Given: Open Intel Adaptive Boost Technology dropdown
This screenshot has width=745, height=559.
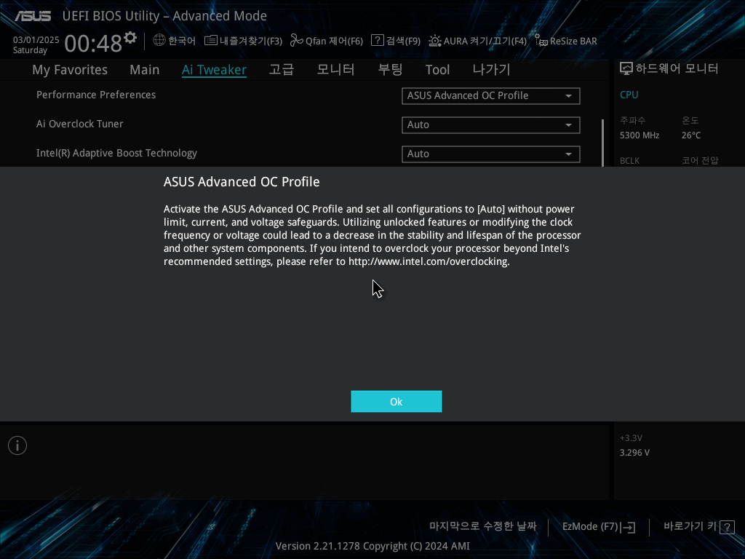Looking at the screenshot, I should click(491, 154).
